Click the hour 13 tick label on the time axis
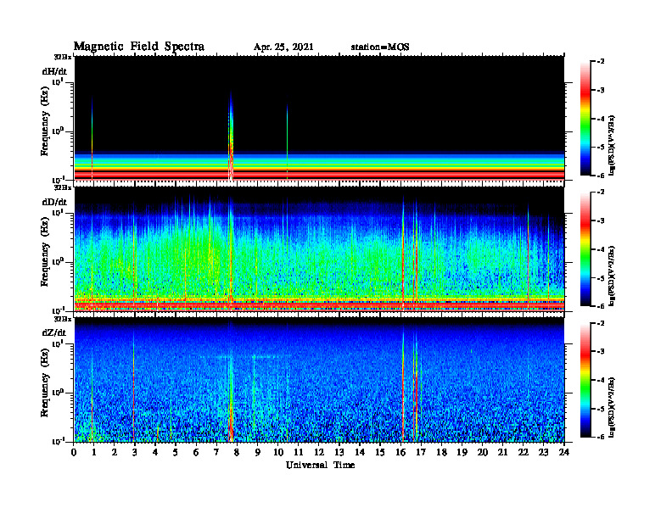 pos(339,452)
